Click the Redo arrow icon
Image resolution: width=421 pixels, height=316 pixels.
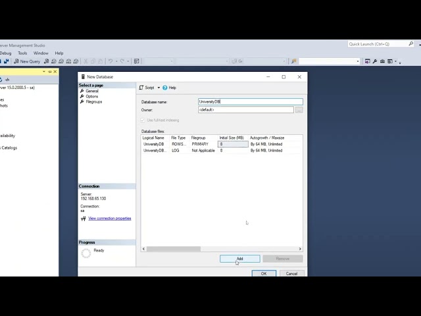[x=122, y=61]
